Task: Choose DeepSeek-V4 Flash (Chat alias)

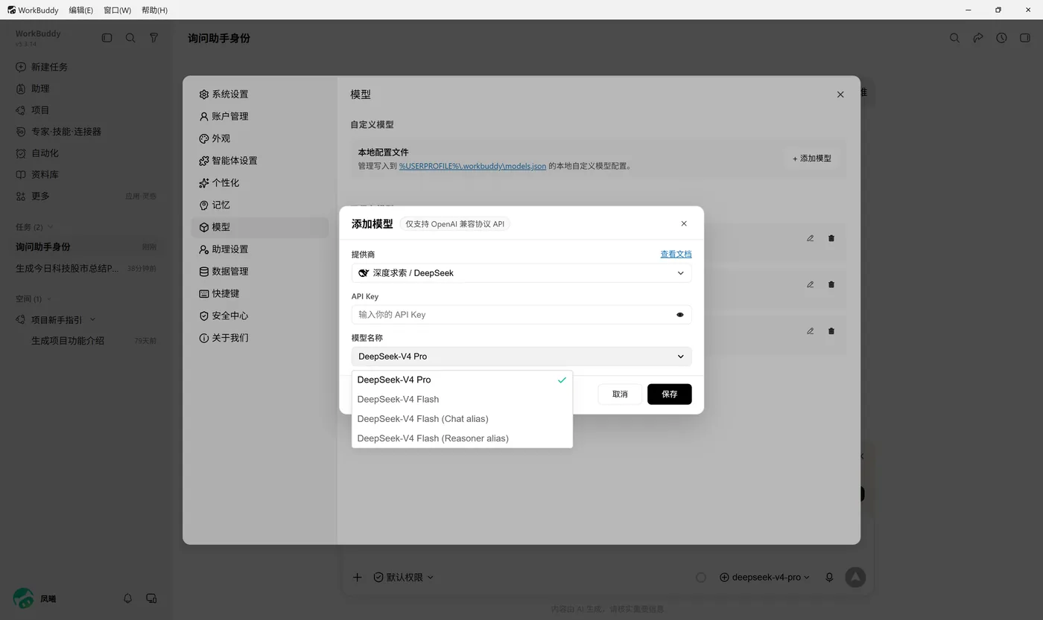Action: (x=462, y=419)
